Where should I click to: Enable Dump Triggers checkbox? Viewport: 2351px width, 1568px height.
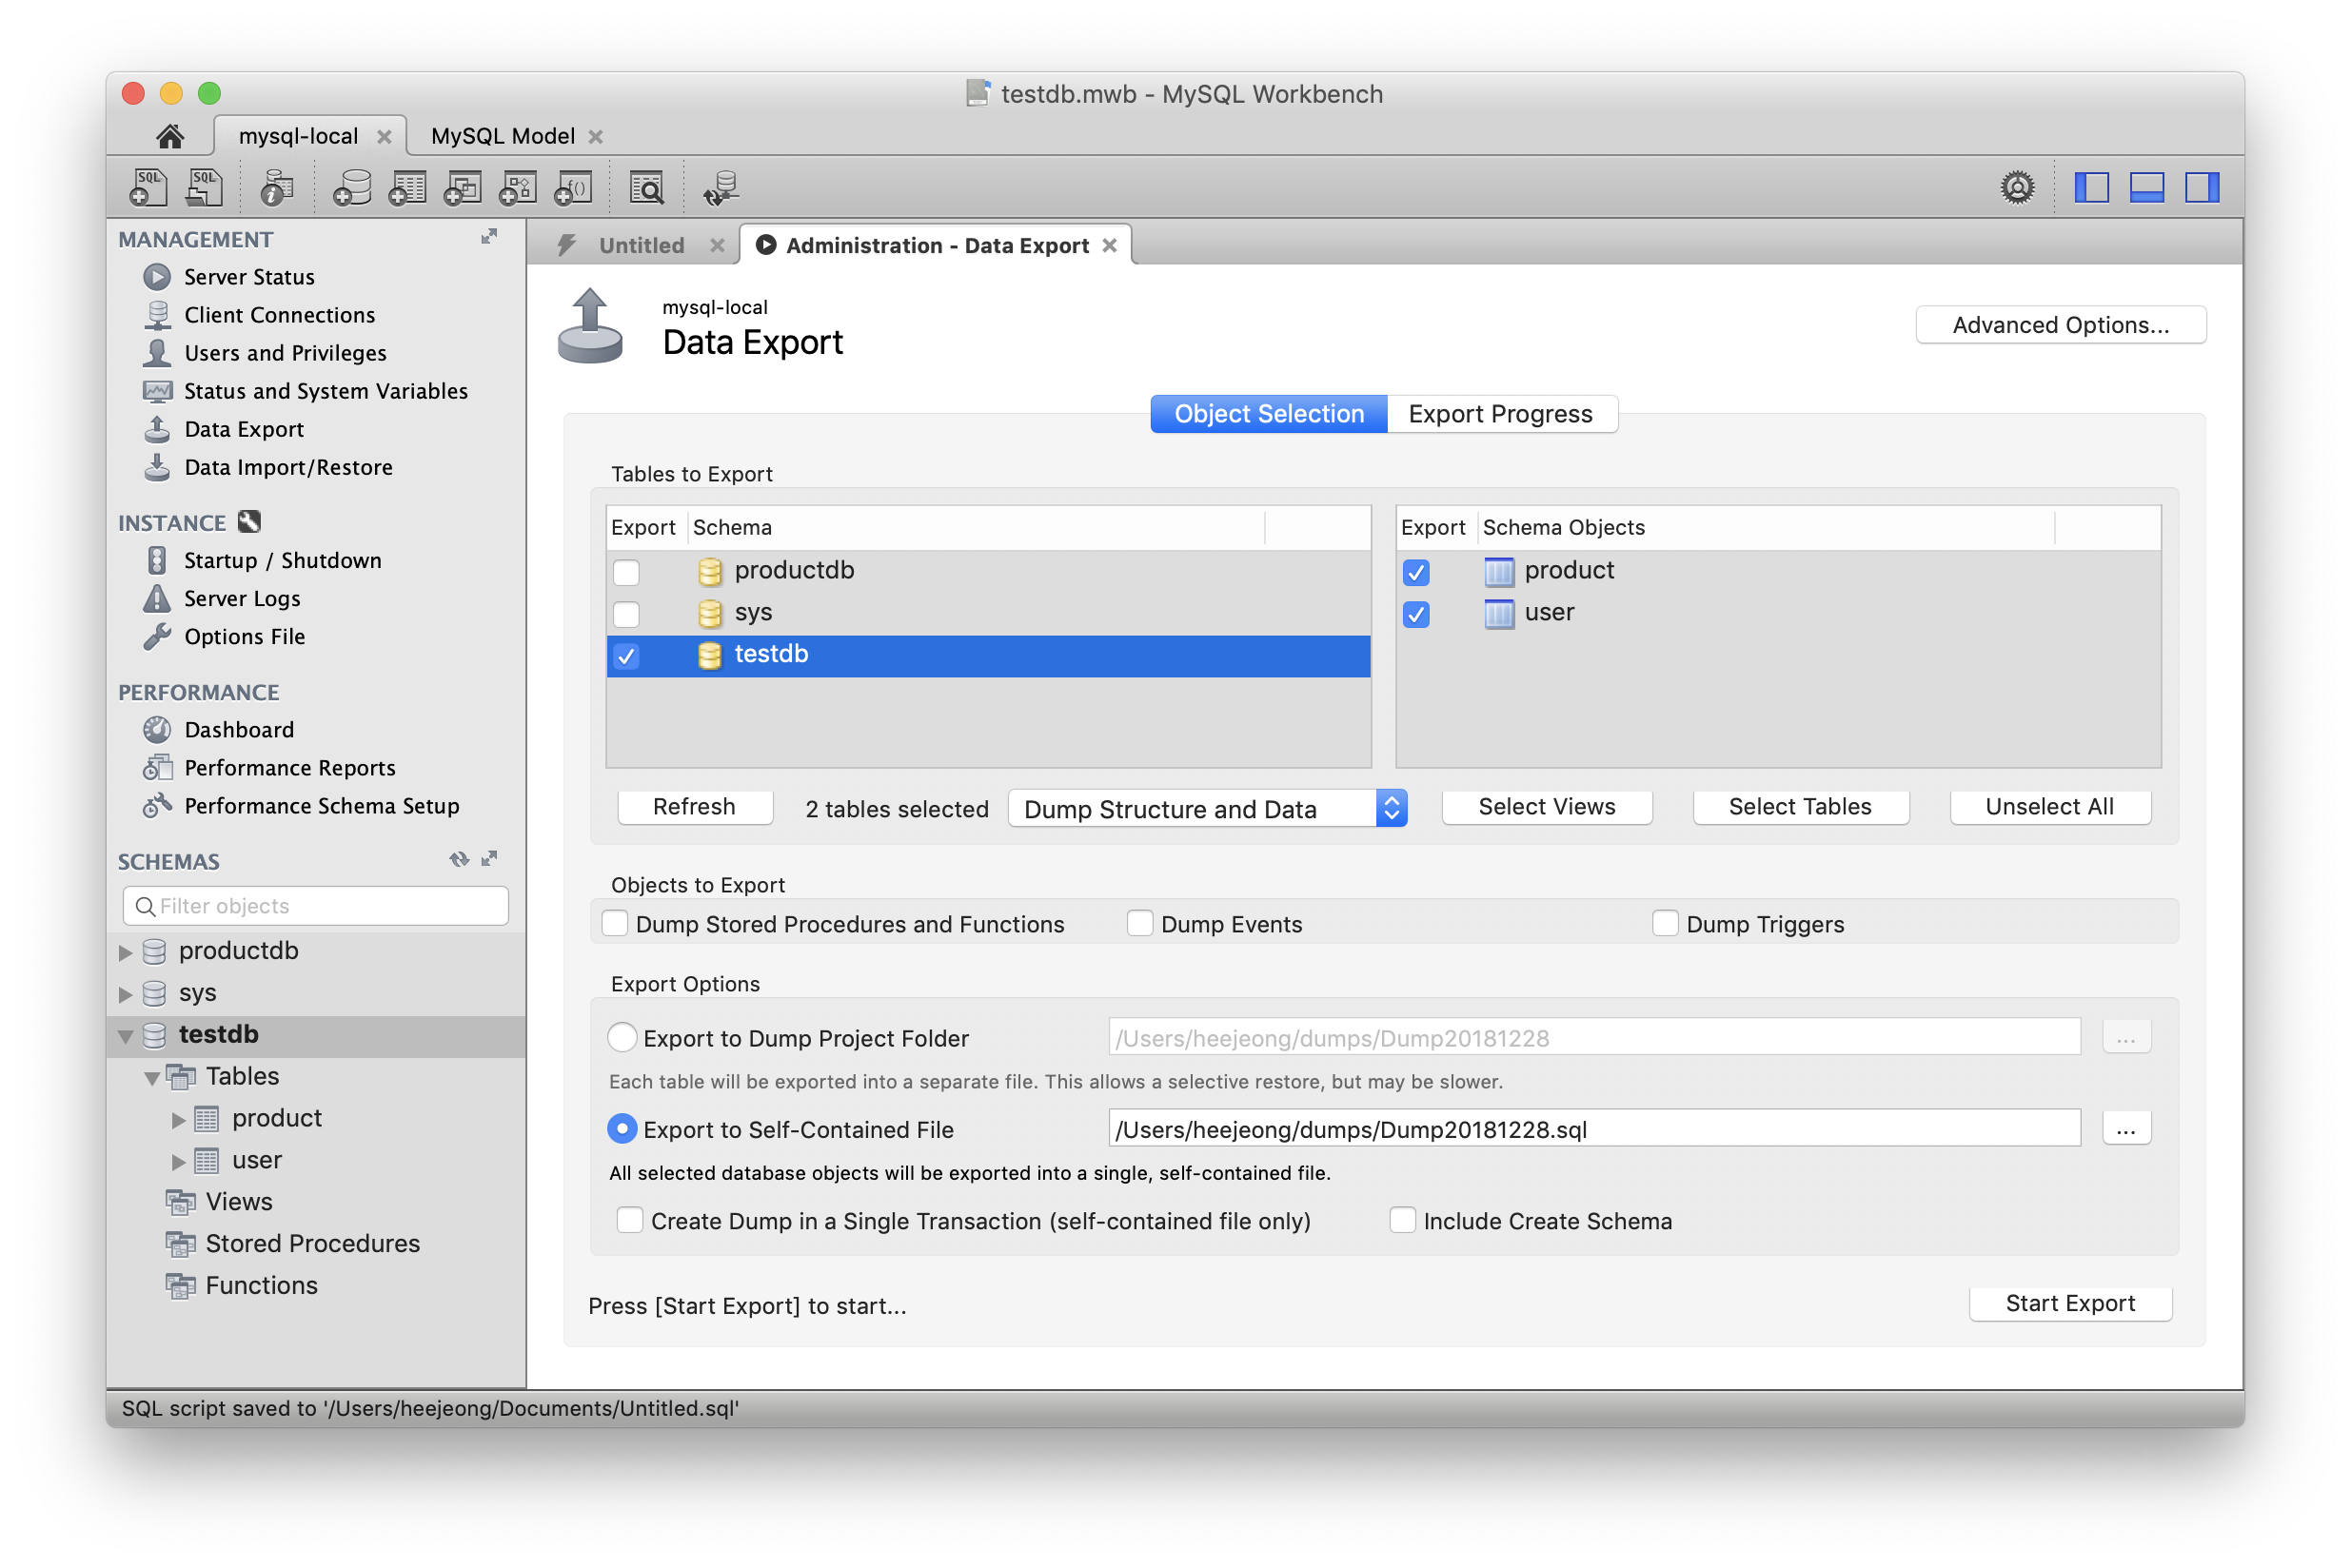point(1665,923)
